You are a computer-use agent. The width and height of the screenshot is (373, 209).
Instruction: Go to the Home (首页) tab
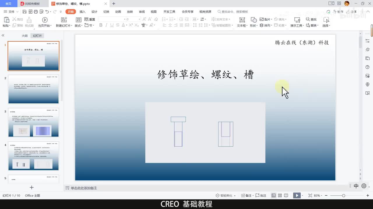[8, 3]
